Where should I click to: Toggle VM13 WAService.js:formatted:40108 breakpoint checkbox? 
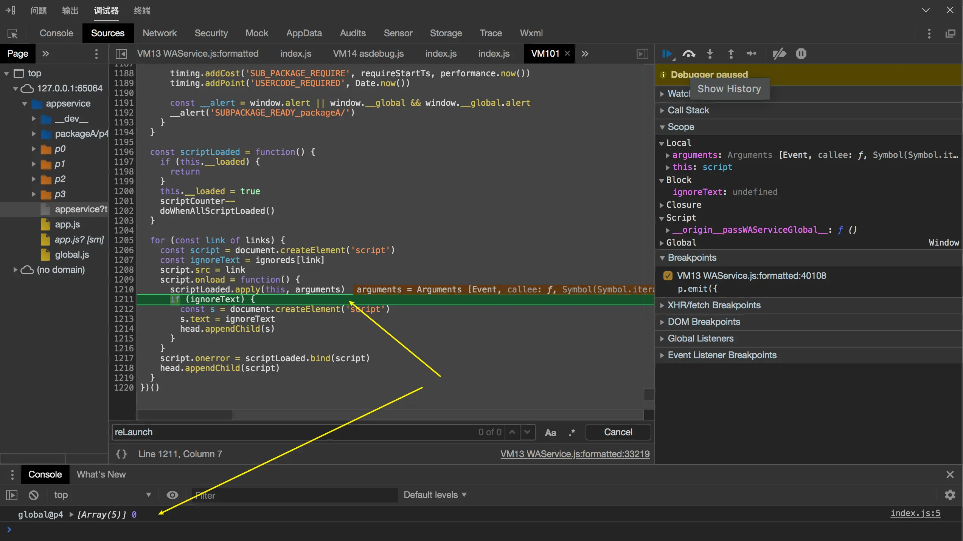point(668,276)
